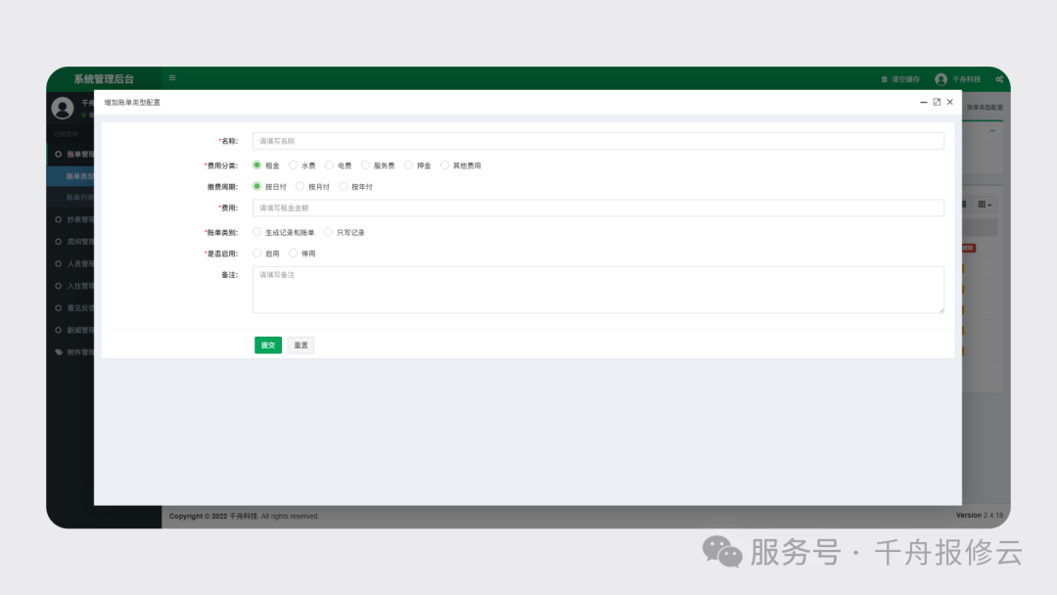Click the 抄表管理 sidebar icon

60,218
